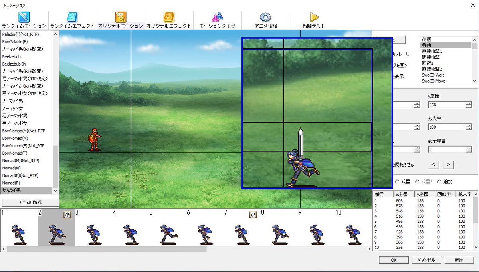Select Paladin(F)(Not_RTP) in the animation list
This screenshot has height=272, width=479.
point(26,34)
